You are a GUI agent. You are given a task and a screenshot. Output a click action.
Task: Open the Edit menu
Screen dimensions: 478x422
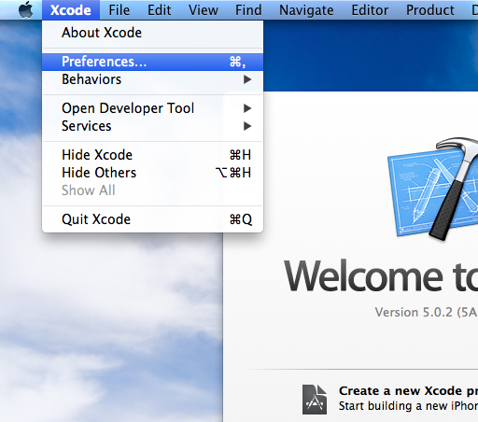click(159, 10)
